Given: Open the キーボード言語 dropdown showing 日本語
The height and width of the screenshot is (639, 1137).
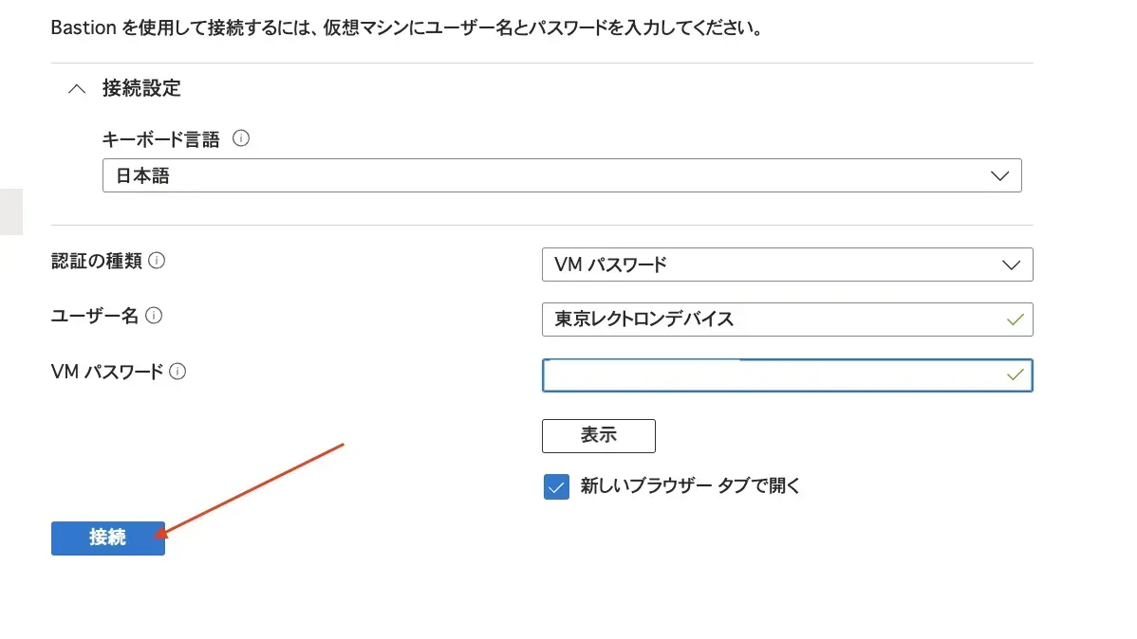Looking at the screenshot, I should pyautogui.click(x=562, y=175).
